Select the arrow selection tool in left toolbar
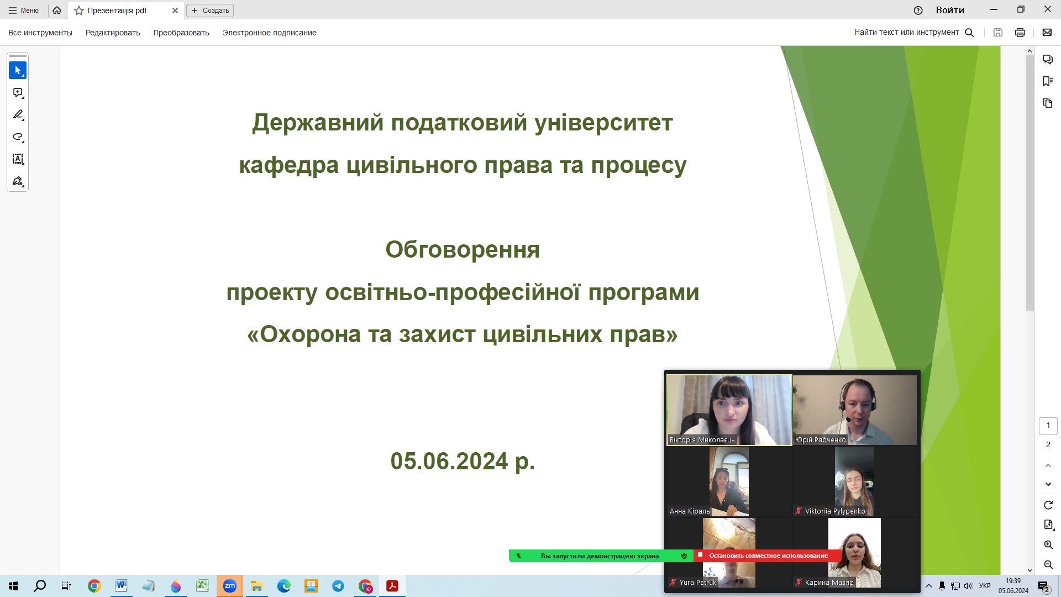The height and width of the screenshot is (597, 1061). pos(18,70)
